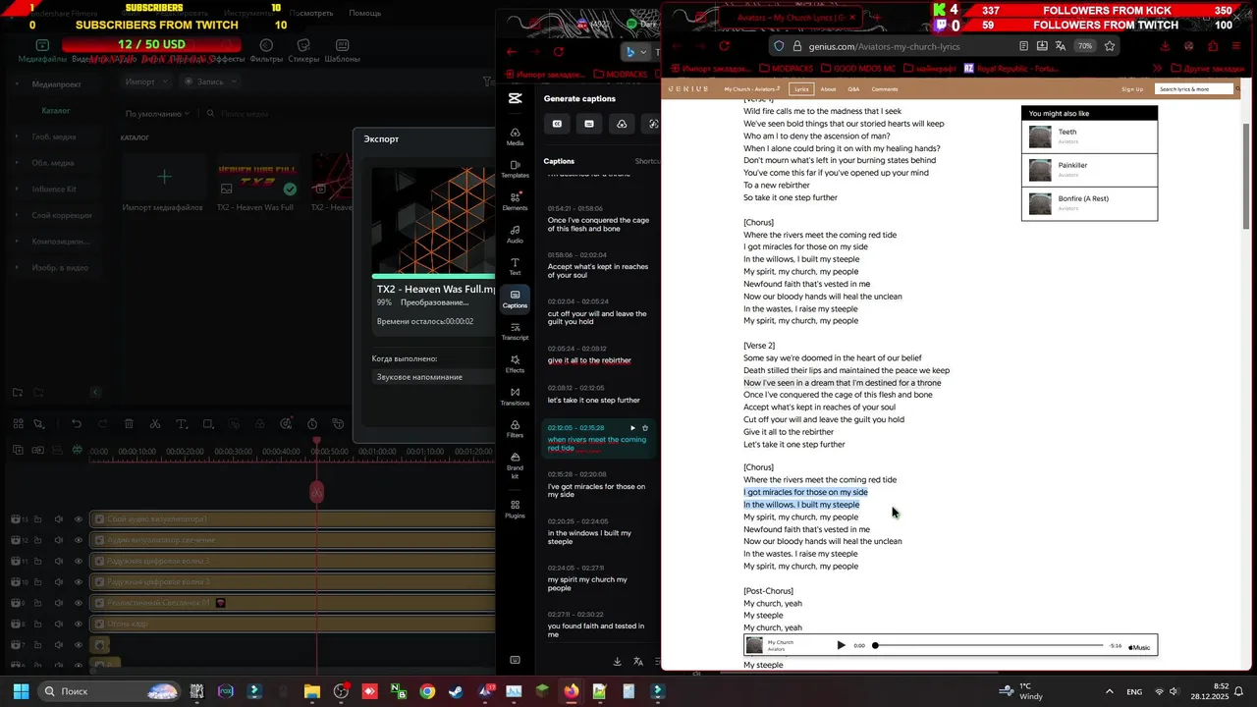Click in the 'Search lyrics & more' field
1257x707 pixels.
point(1194,89)
